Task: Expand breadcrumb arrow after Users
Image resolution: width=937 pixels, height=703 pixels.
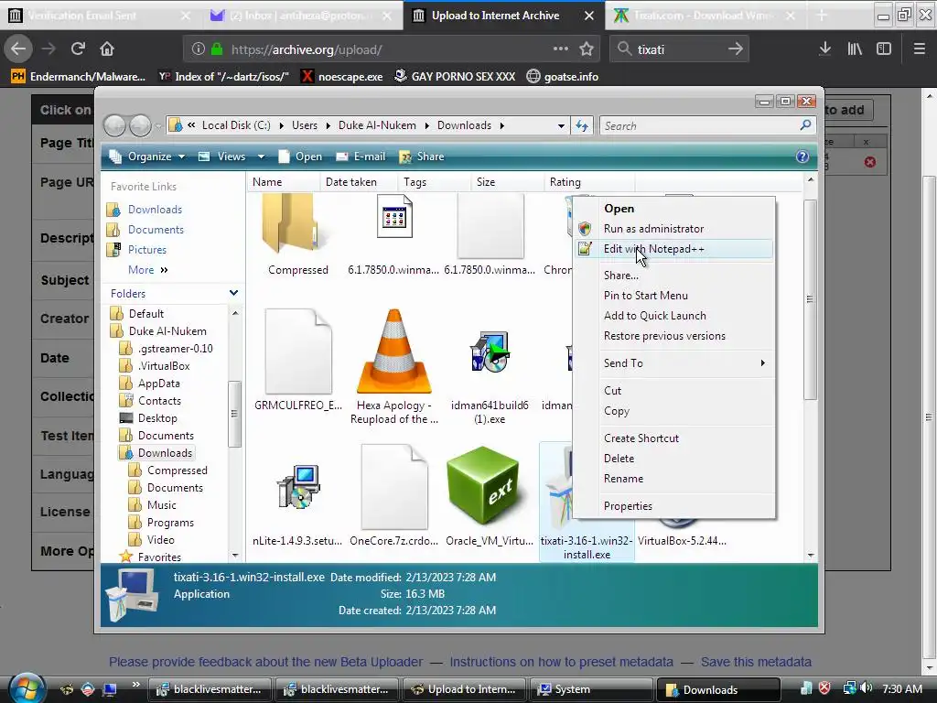Action: pos(328,125)
